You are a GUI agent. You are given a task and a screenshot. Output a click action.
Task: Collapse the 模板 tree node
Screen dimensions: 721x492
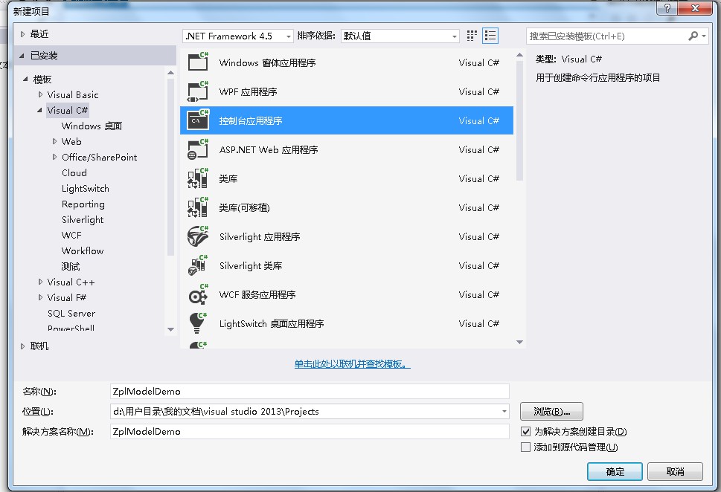[x=26, y=79]
